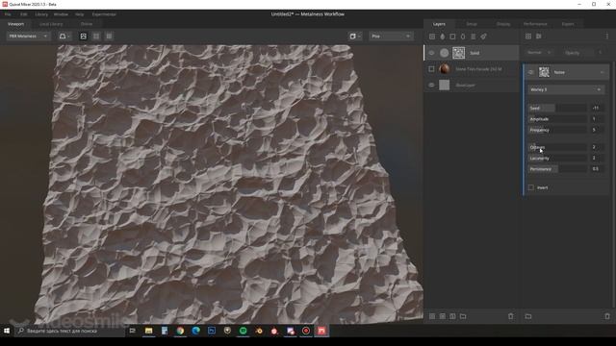The width and height of the screenshot is (616, 346).
Task: Click the Octaves value field
Action: [596, 147]
